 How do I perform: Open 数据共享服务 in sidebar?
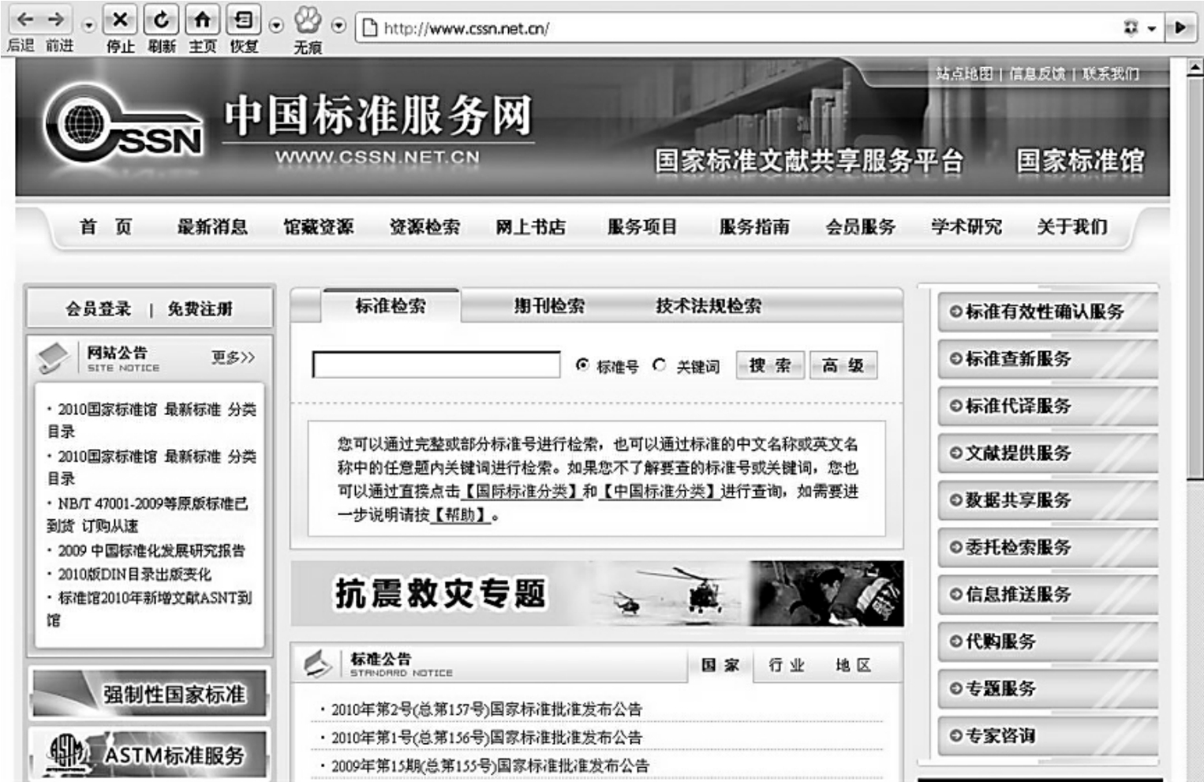1048,500
